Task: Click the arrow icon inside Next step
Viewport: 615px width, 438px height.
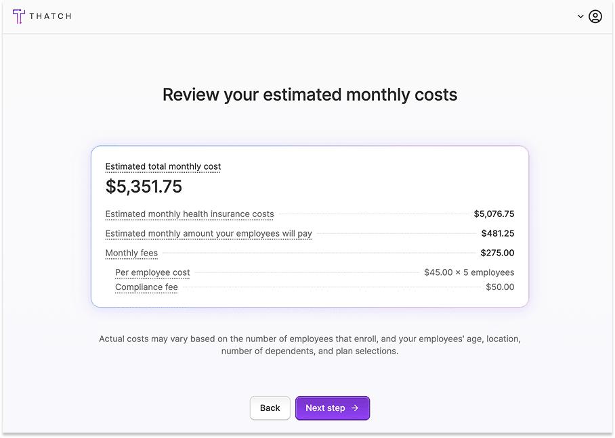Action: point(355,408)
